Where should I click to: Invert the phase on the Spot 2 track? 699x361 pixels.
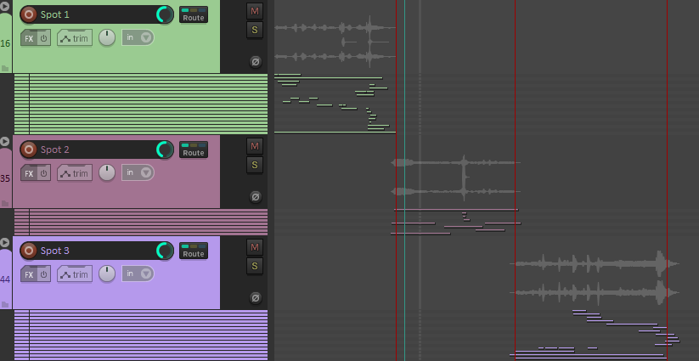click(256, 197)
